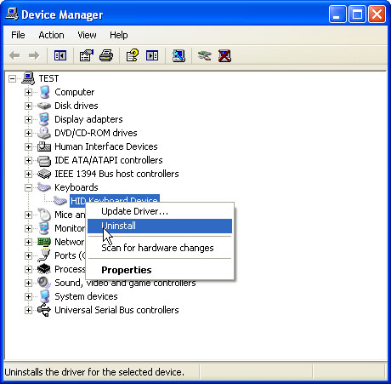Expand the DVD/CD-ROM drives node
The image size is (391, 384).
(x=28, y=133)
